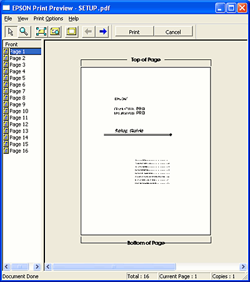This screenshot has height=282, width=250.
Task: Click the grayed previous page arrow
Action: click(89, 32)
